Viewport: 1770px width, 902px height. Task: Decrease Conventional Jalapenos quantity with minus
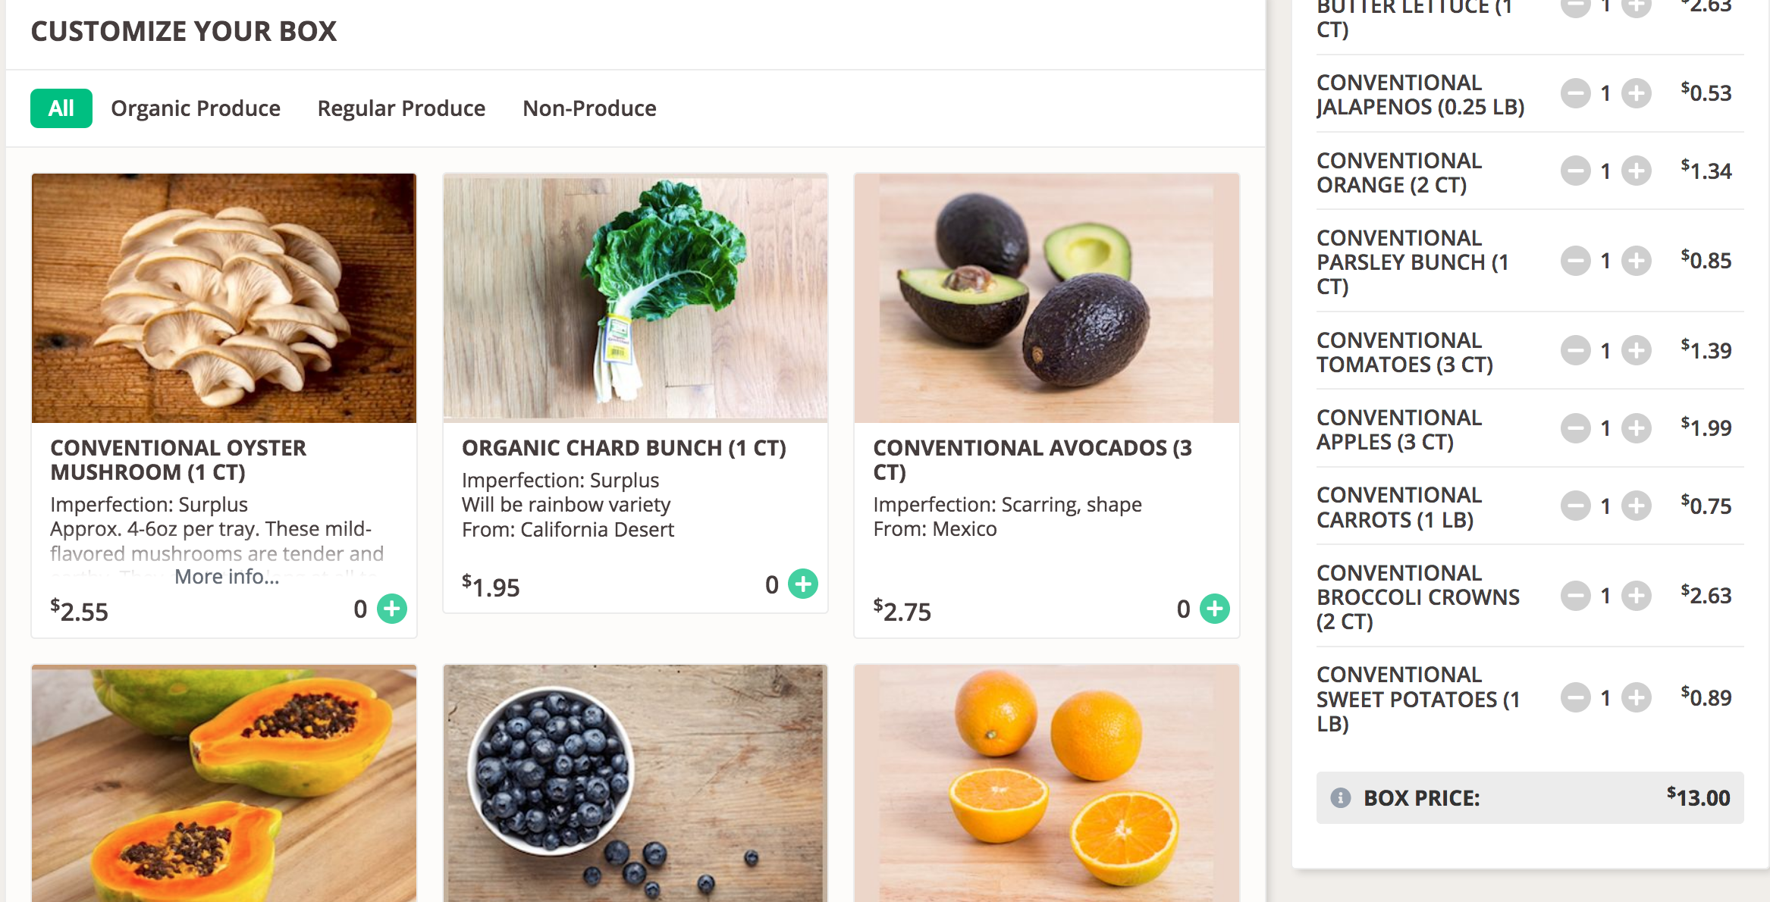pos(1575,94)
